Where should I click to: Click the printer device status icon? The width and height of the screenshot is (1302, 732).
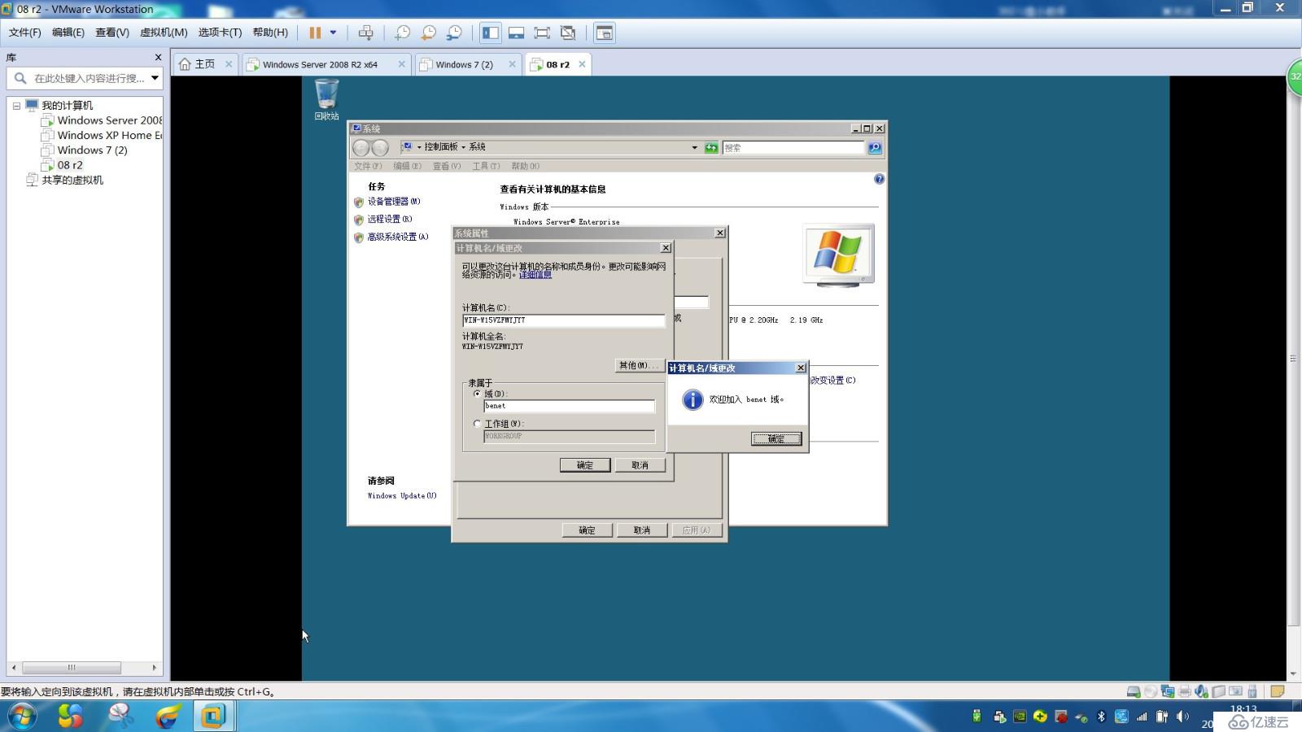(1184, 692)
